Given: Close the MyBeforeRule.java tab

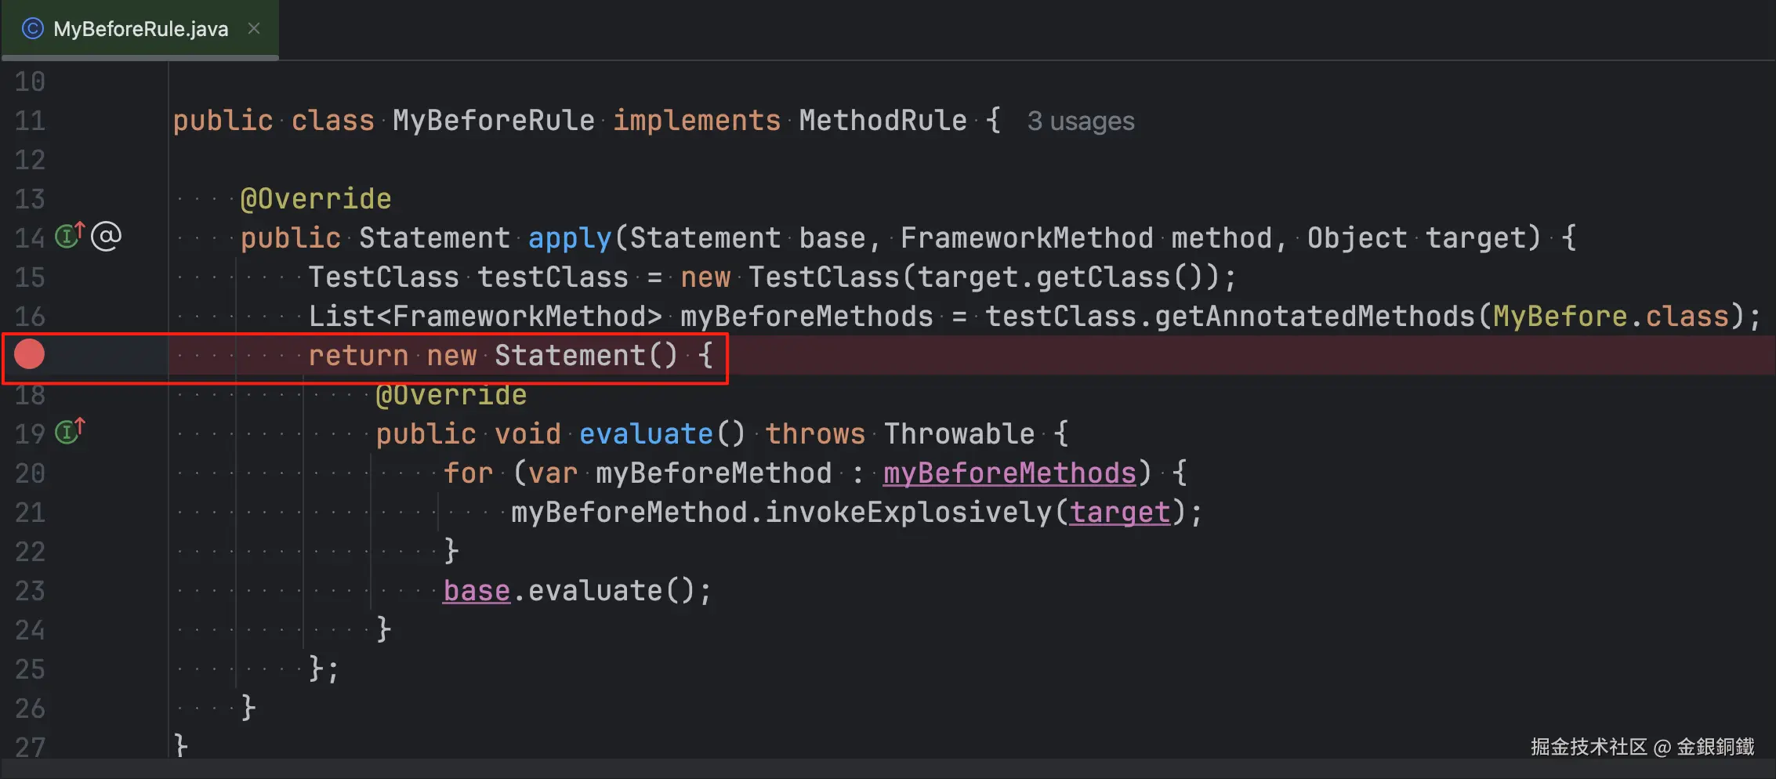Looking at the screenshot, I should pos(254,29).
